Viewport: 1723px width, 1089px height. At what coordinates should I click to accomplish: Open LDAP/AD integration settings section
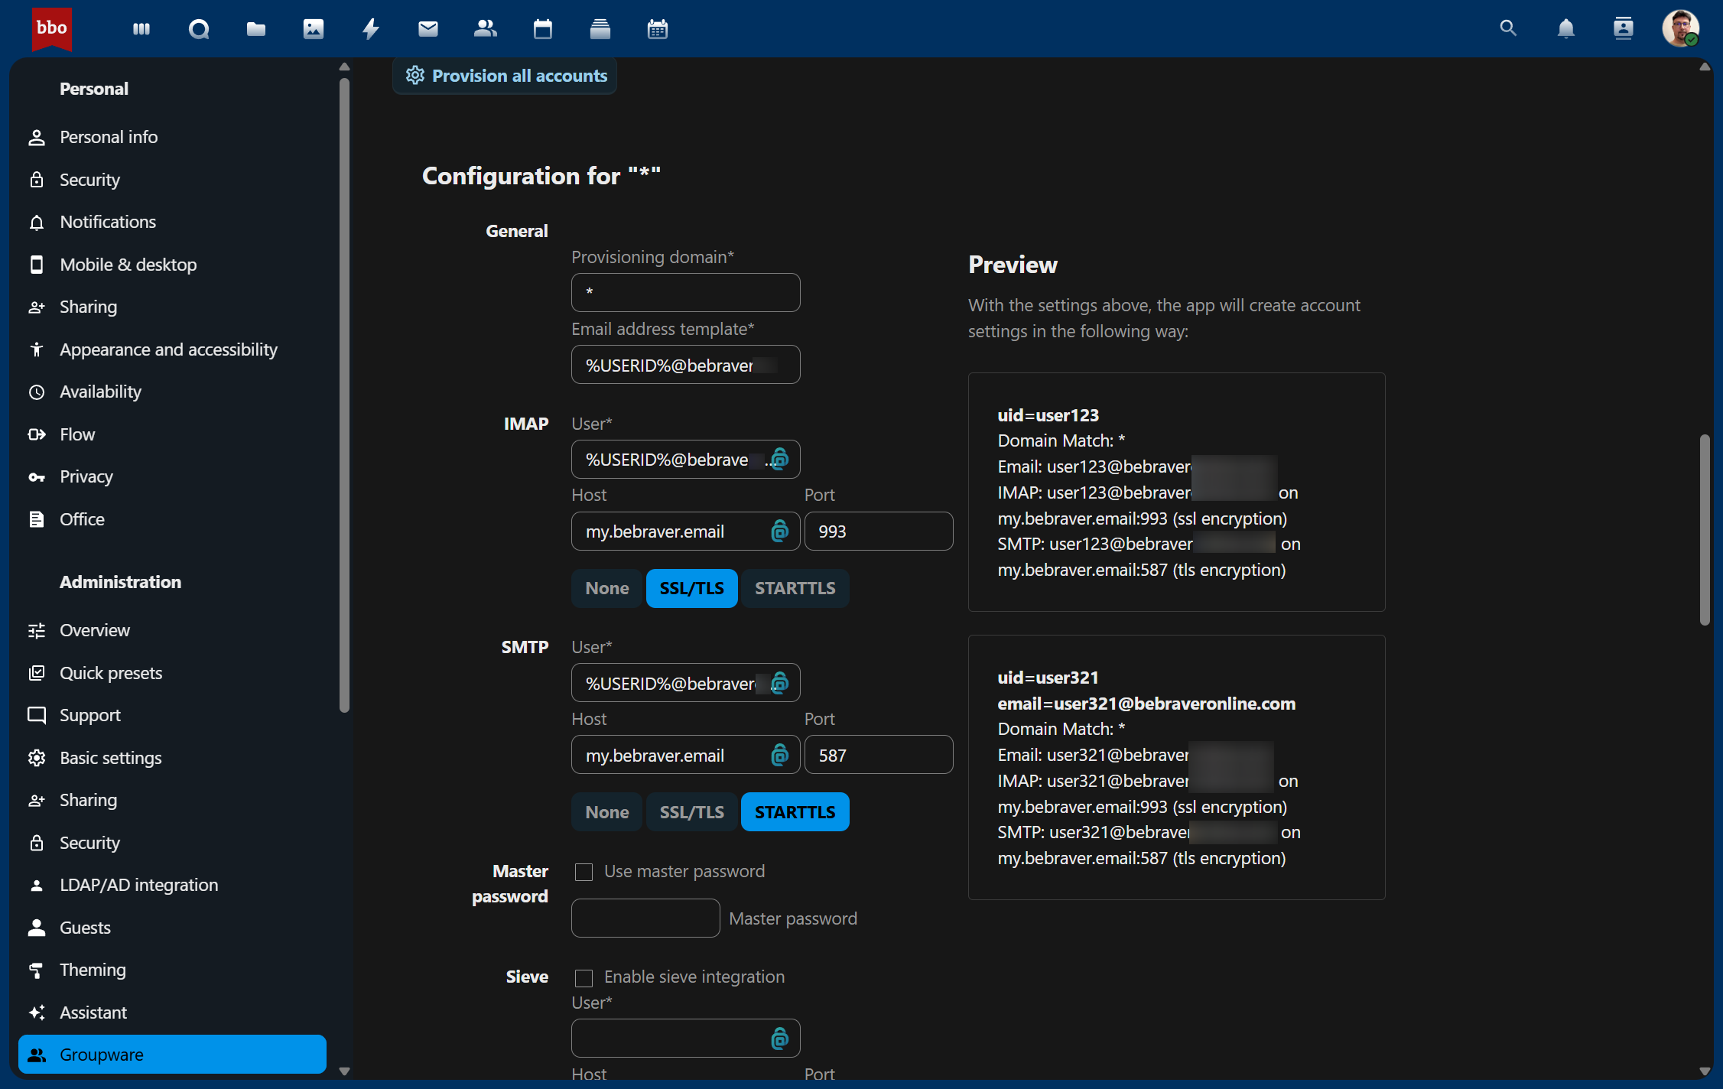[x=138, y=885]
